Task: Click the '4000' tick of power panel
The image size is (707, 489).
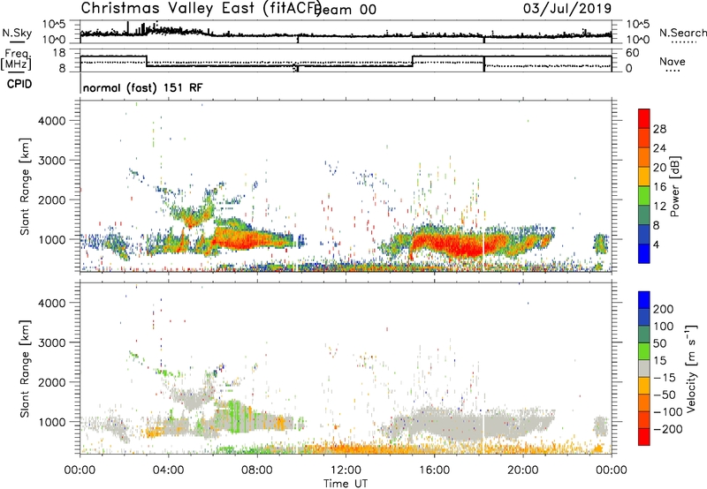Action: pos(52,121)
